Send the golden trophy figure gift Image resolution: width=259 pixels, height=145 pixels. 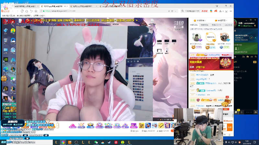click(141, 125)
